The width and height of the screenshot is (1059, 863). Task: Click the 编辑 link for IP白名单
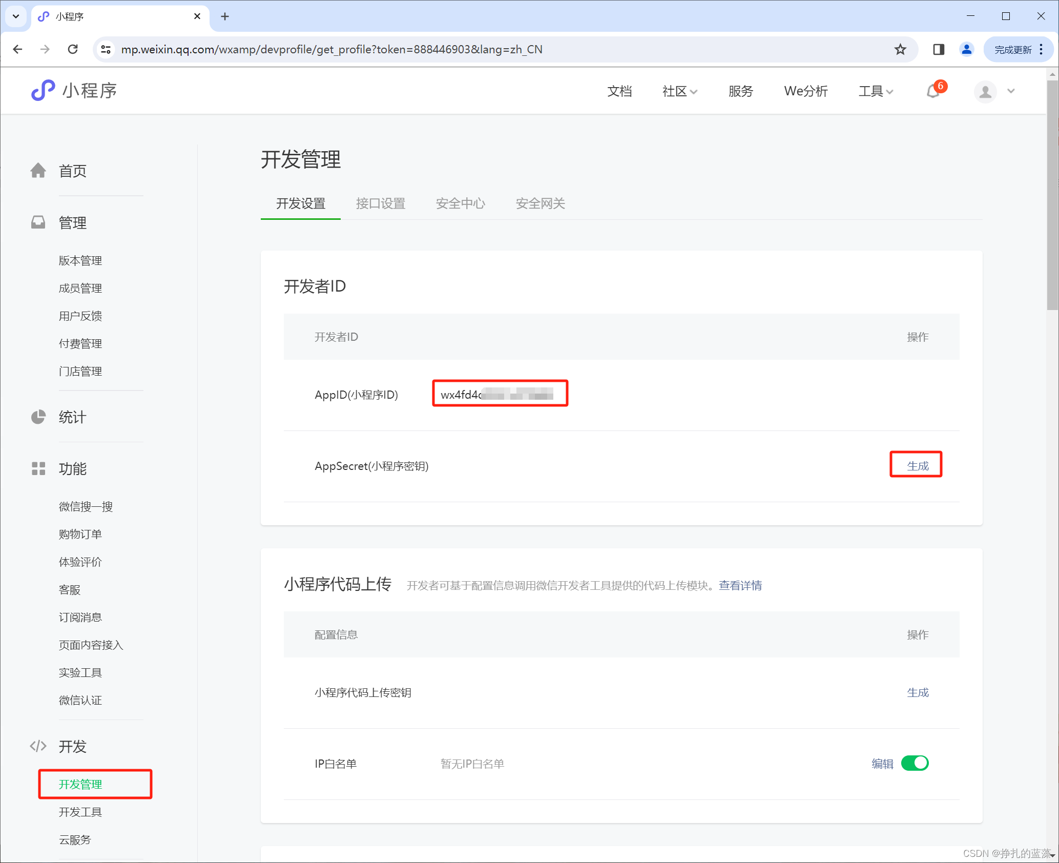coord(882,764)
